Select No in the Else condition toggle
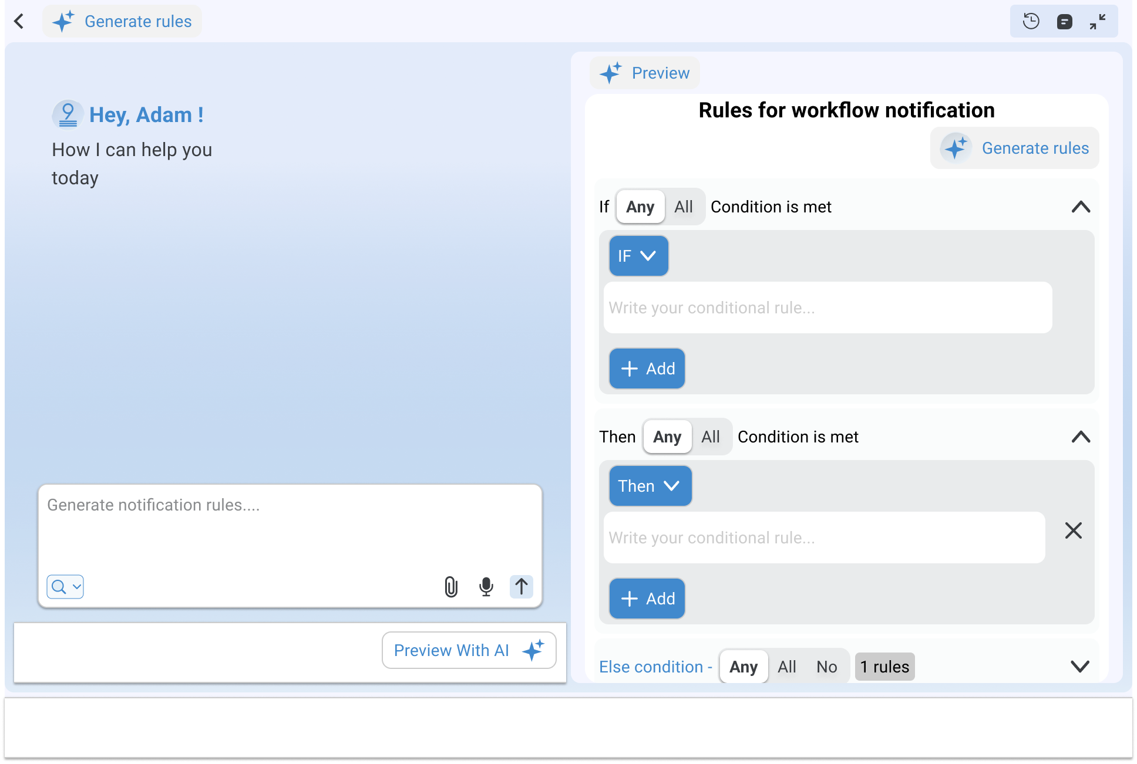The height and width of the screenshot is (764, 1137). (x=826, y=667)
